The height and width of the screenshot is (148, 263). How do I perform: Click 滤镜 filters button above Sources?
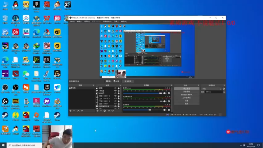[x=116, y=81]
